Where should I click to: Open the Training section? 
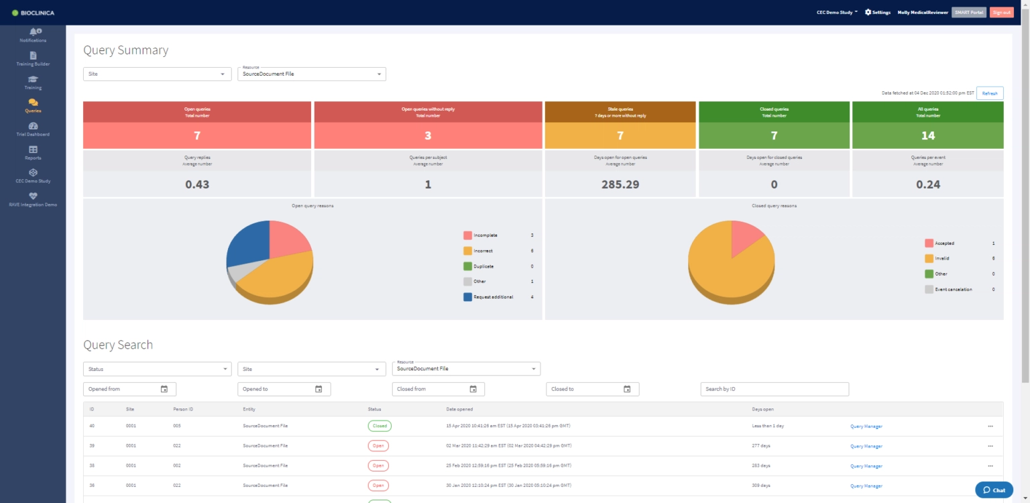(33, 82)
